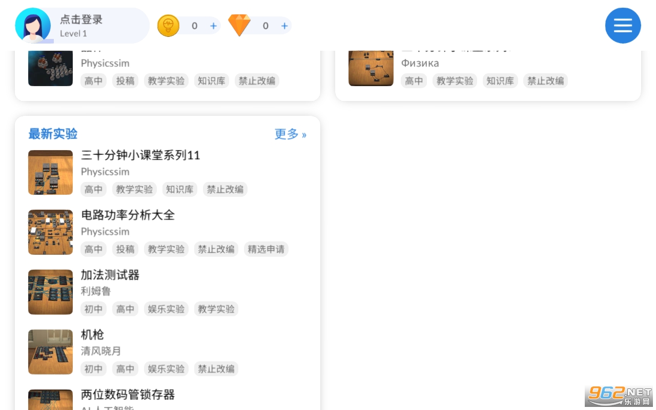
Task: Select 高中 tag in top-left Physicssim card
Action: (x=93, y=81)
